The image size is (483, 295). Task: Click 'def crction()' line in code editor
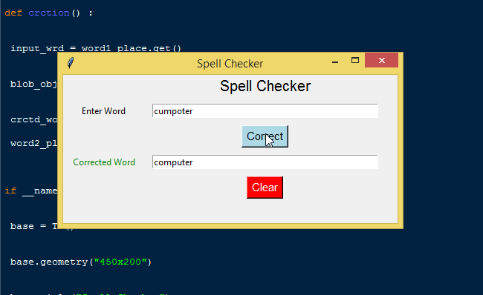pyautogui.click(x=48, y=13)
